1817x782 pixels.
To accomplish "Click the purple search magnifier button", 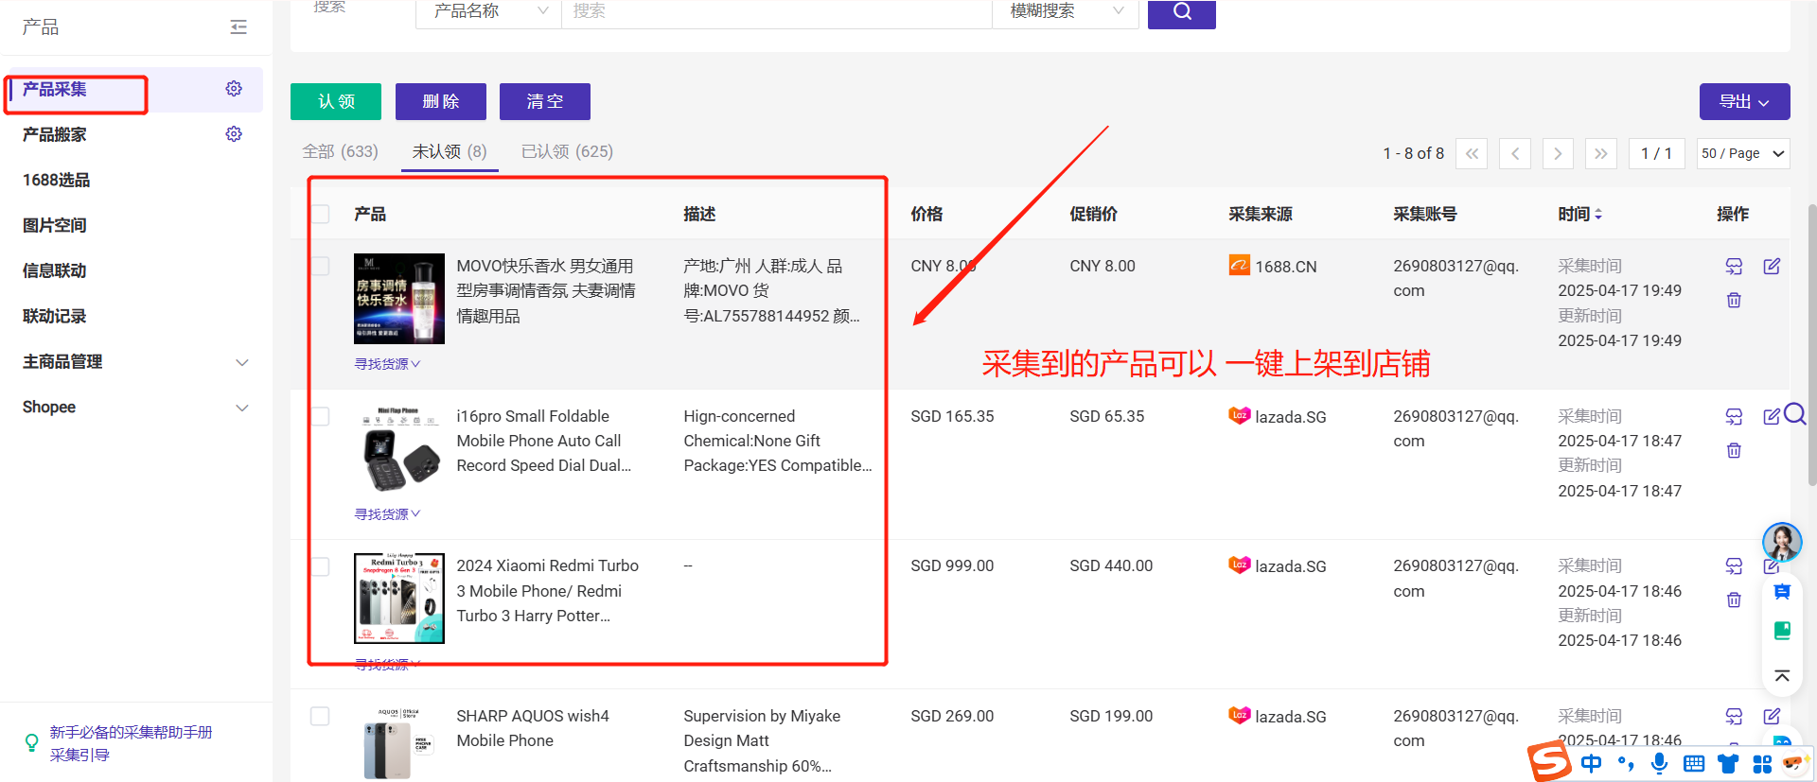I will (1181, 12).
